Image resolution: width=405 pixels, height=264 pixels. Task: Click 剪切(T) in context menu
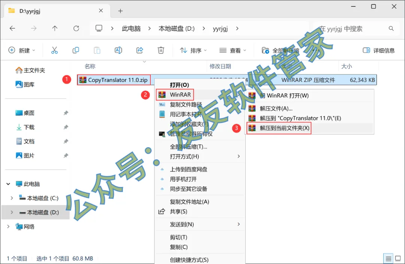click(200, 237)
